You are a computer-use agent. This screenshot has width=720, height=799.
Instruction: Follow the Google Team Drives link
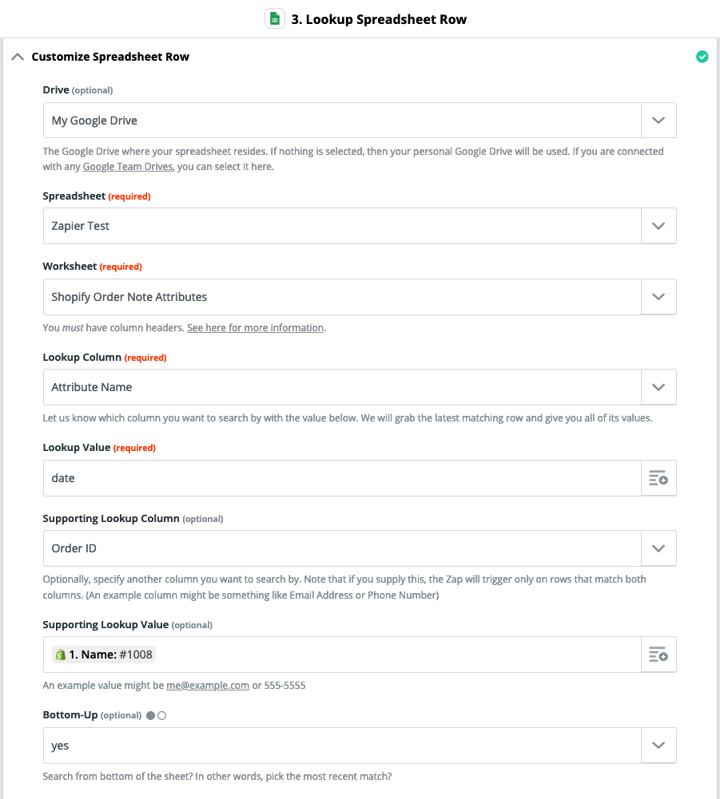click(x=128, y=167)
